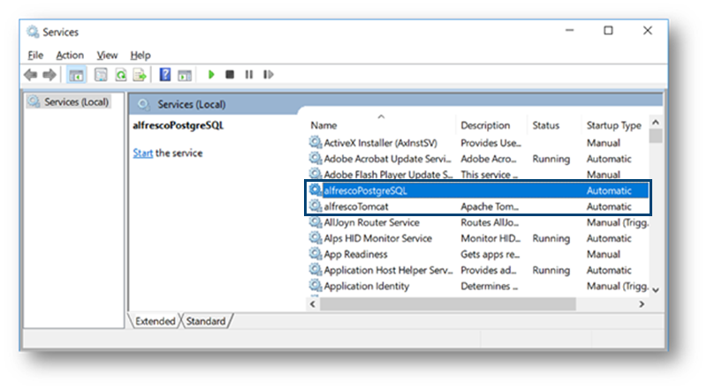
Task: Click the vertical scrollbar down arrow
Action: pyautogui.click(x=655, y=289)
